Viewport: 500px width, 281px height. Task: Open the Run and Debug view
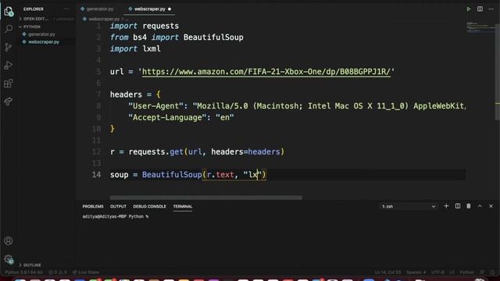(x=9, y=66)
